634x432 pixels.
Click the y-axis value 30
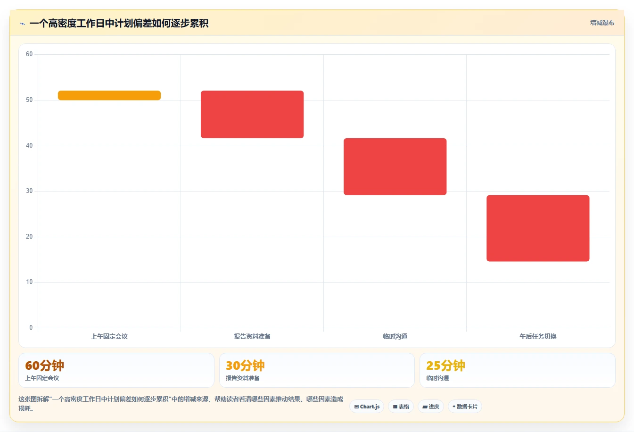click(x=29, y=191)
